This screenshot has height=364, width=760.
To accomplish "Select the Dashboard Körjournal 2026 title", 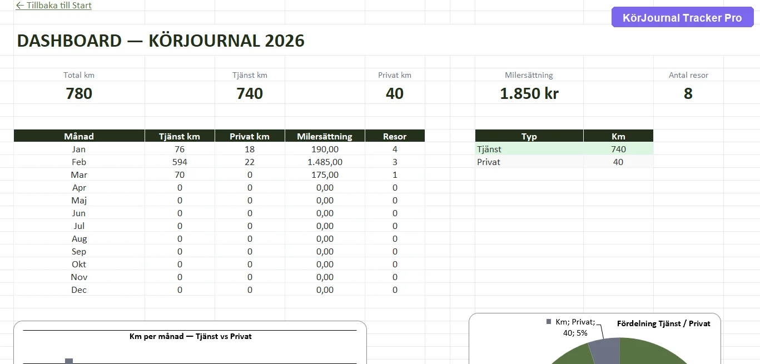I will tap(161, 41).
